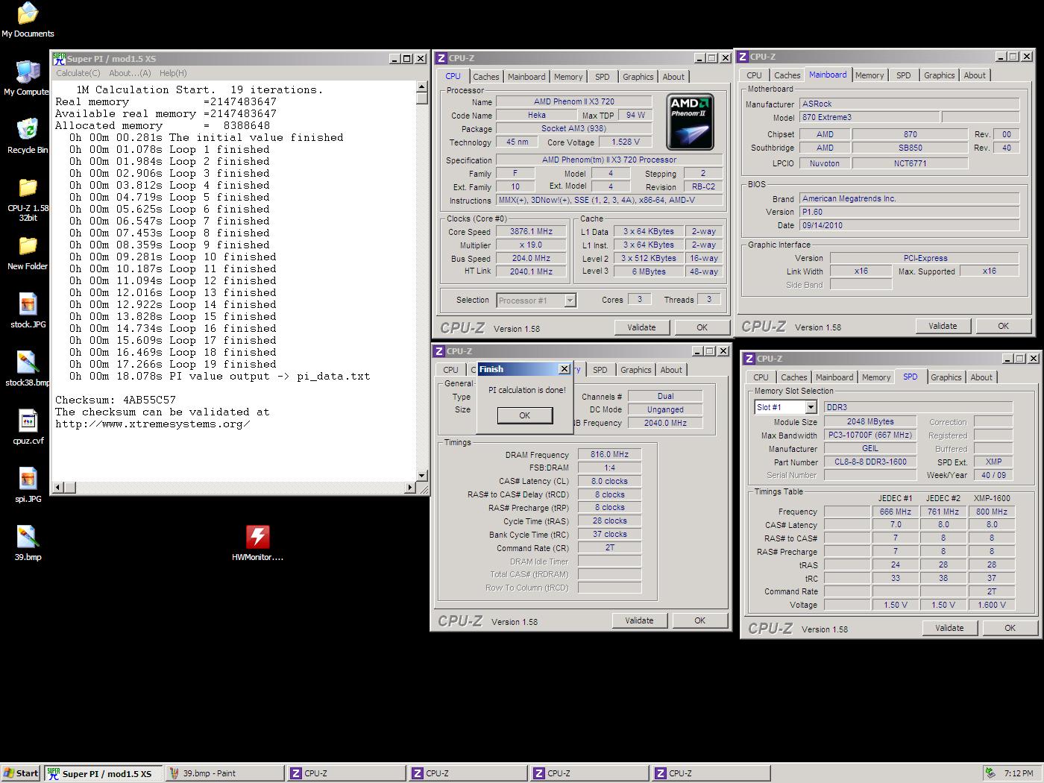1044x783 pixels.
Task: Open Graphics tab in CPU window
Action: coord(638,77)
